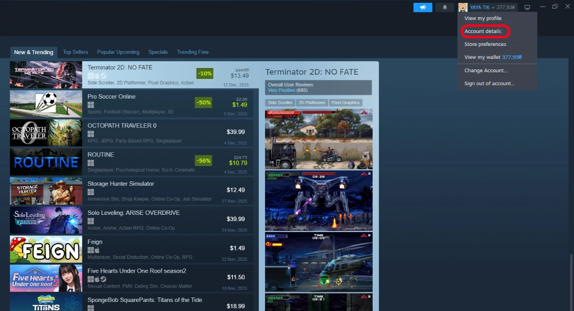
Task: Click the Octopath Traveler thumbnail
Action: pyautogui.click(x=46, y=133)
